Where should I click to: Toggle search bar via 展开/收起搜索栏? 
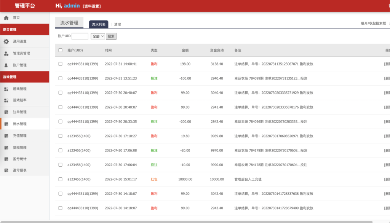[373, 24]
